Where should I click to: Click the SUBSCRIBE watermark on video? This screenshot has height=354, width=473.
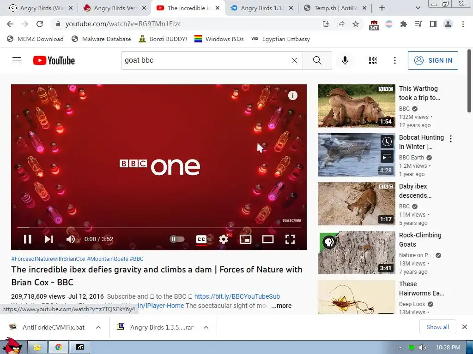point(292,221)
